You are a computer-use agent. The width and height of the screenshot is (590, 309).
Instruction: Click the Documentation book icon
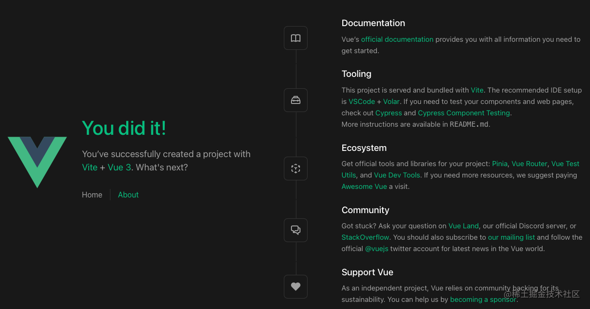tap(295, 38)
